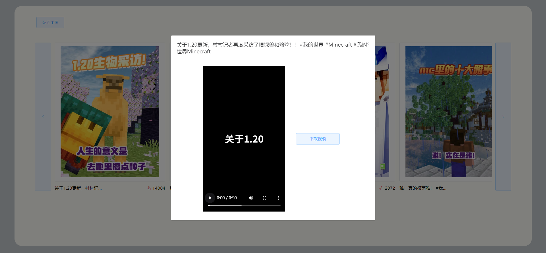The image size is (546, 253).
Task: Click the video frame showing 关于1.20
Action: pyautogui.click(x=244, y=139)
